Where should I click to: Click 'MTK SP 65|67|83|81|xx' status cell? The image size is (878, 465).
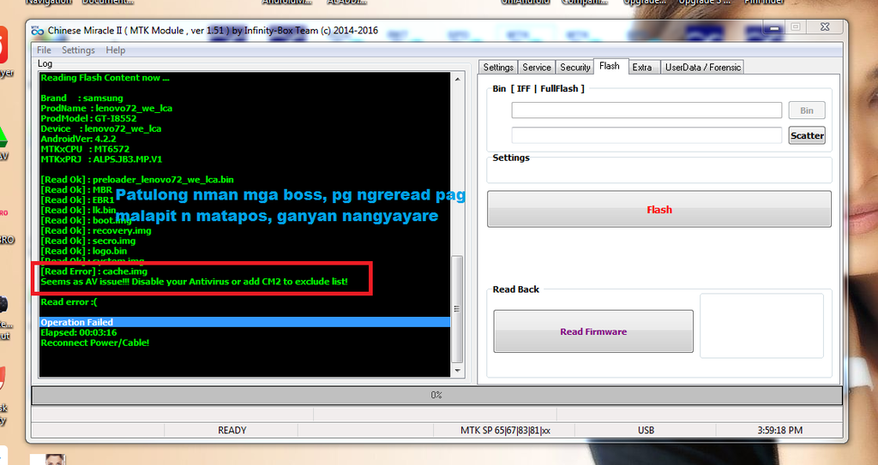coord(505,430)
